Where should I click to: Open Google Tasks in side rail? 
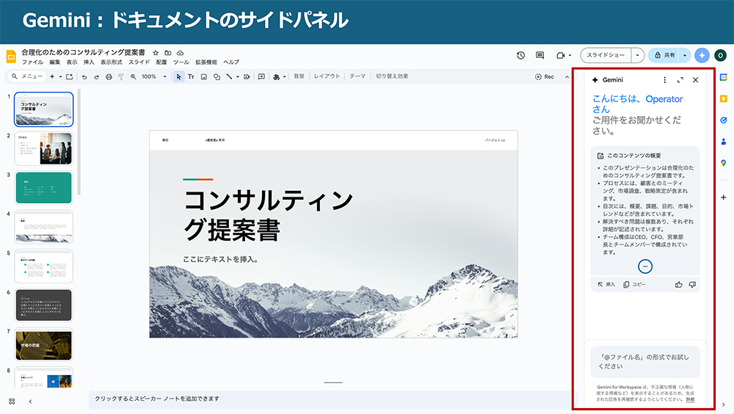click(x=723, y=120)
